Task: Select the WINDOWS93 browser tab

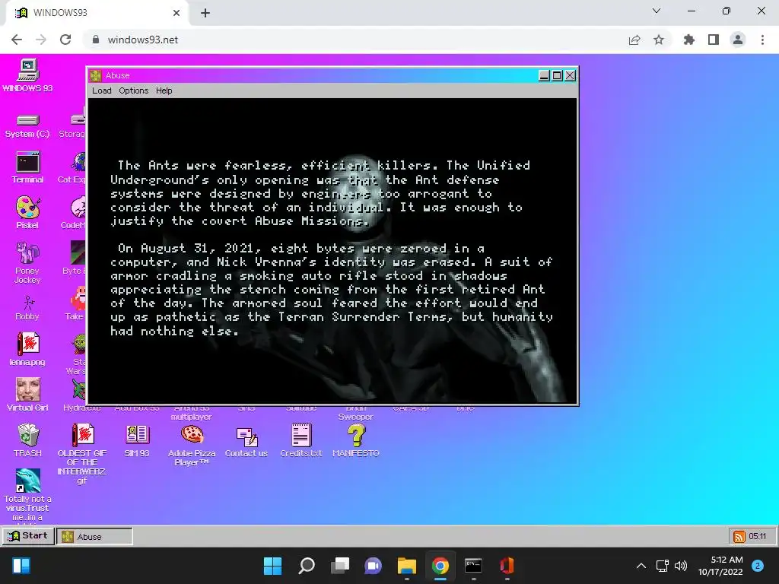Action: pyautogui.click(x=97, y=13)
